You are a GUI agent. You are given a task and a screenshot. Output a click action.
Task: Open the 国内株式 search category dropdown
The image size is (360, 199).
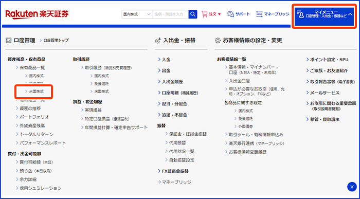[137, 14]
